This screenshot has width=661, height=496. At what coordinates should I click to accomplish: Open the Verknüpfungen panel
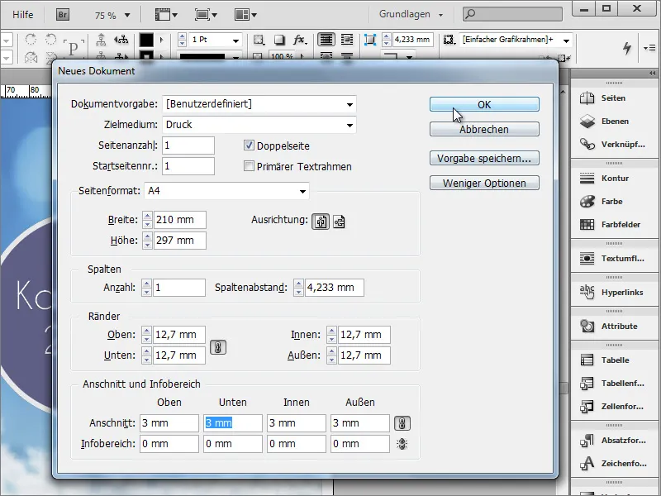pos(614,144)
